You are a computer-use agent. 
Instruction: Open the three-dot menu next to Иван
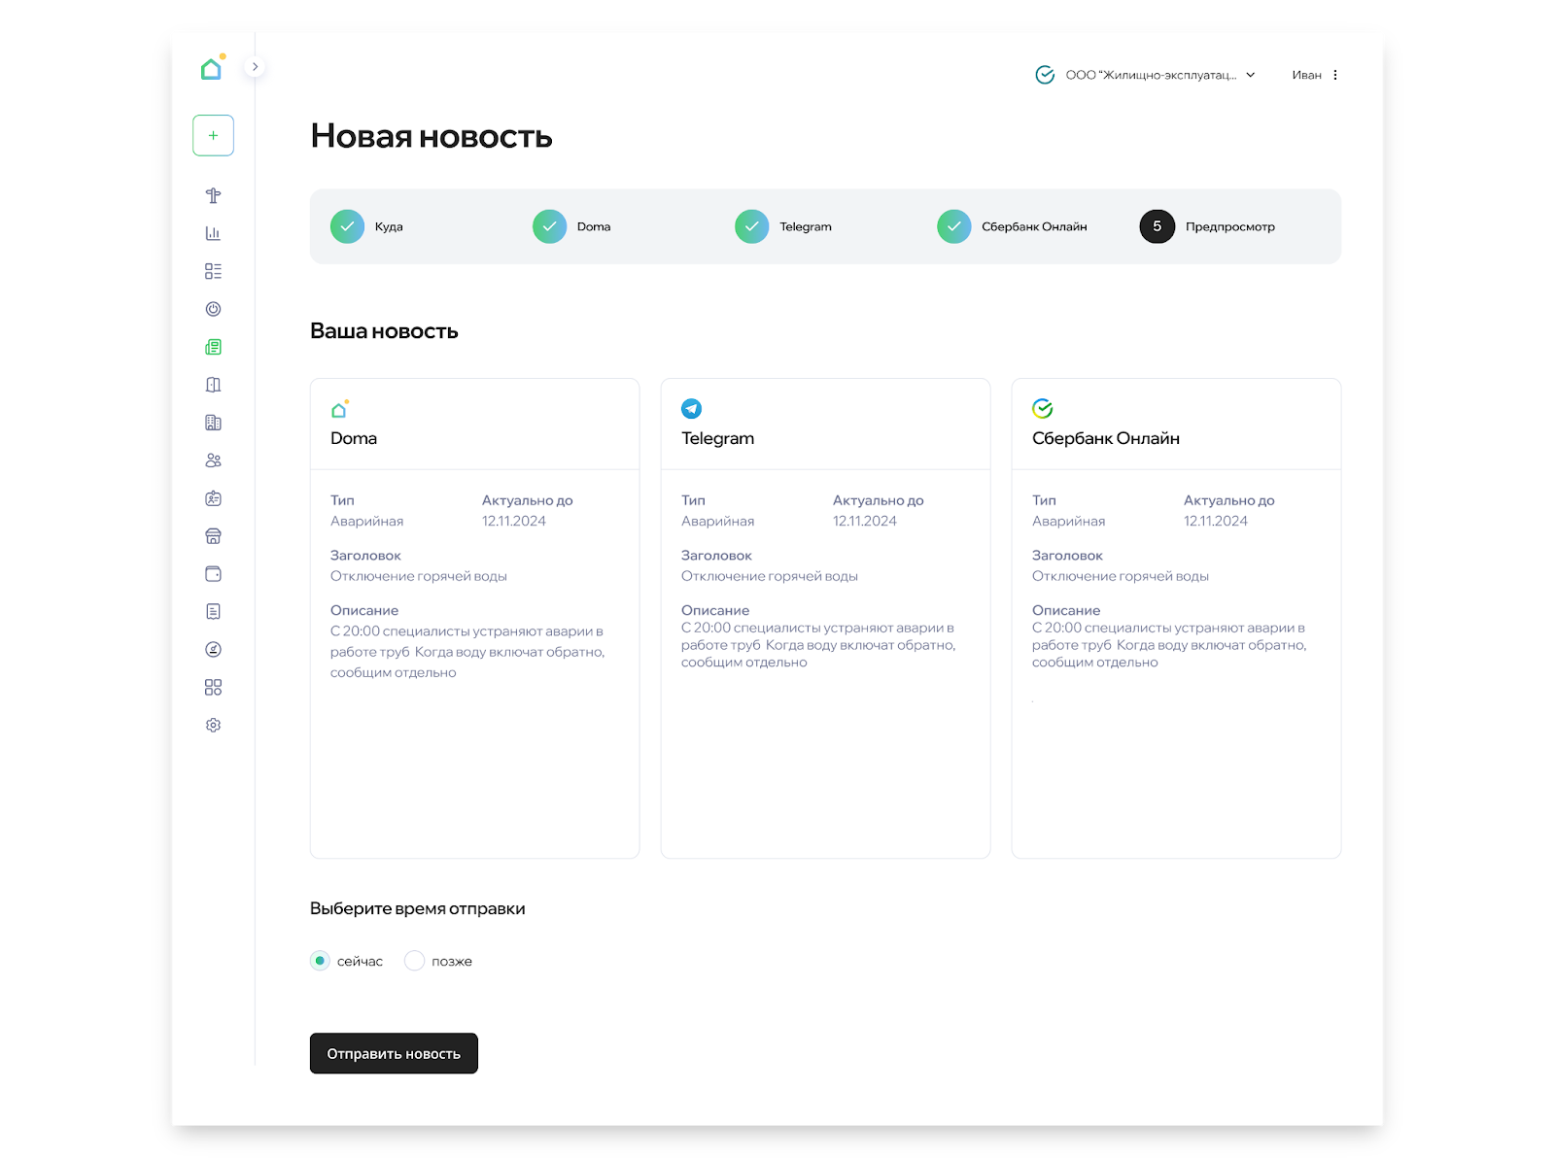1335,75
